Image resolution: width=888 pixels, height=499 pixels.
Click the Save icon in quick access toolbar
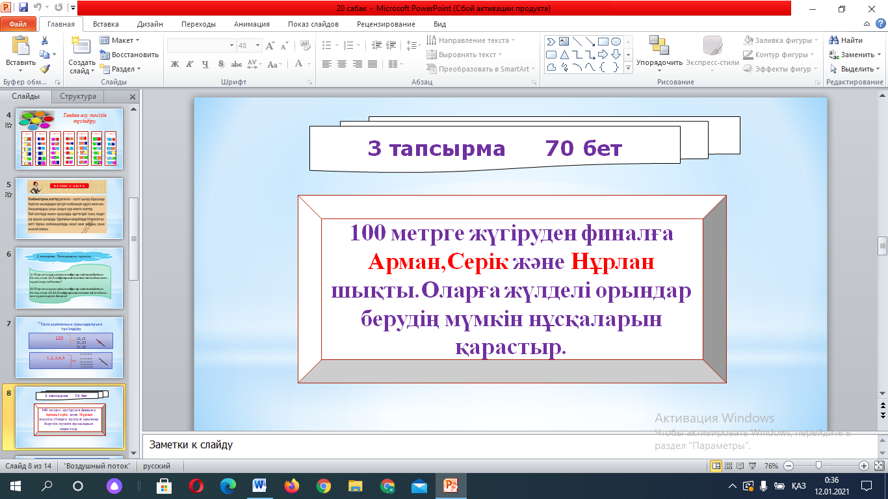[x=23, y=8]
